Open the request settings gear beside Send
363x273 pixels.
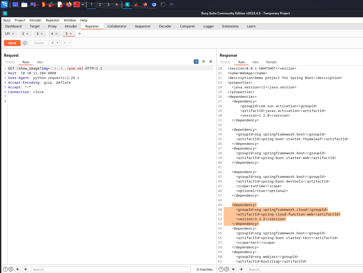point(25,43)
